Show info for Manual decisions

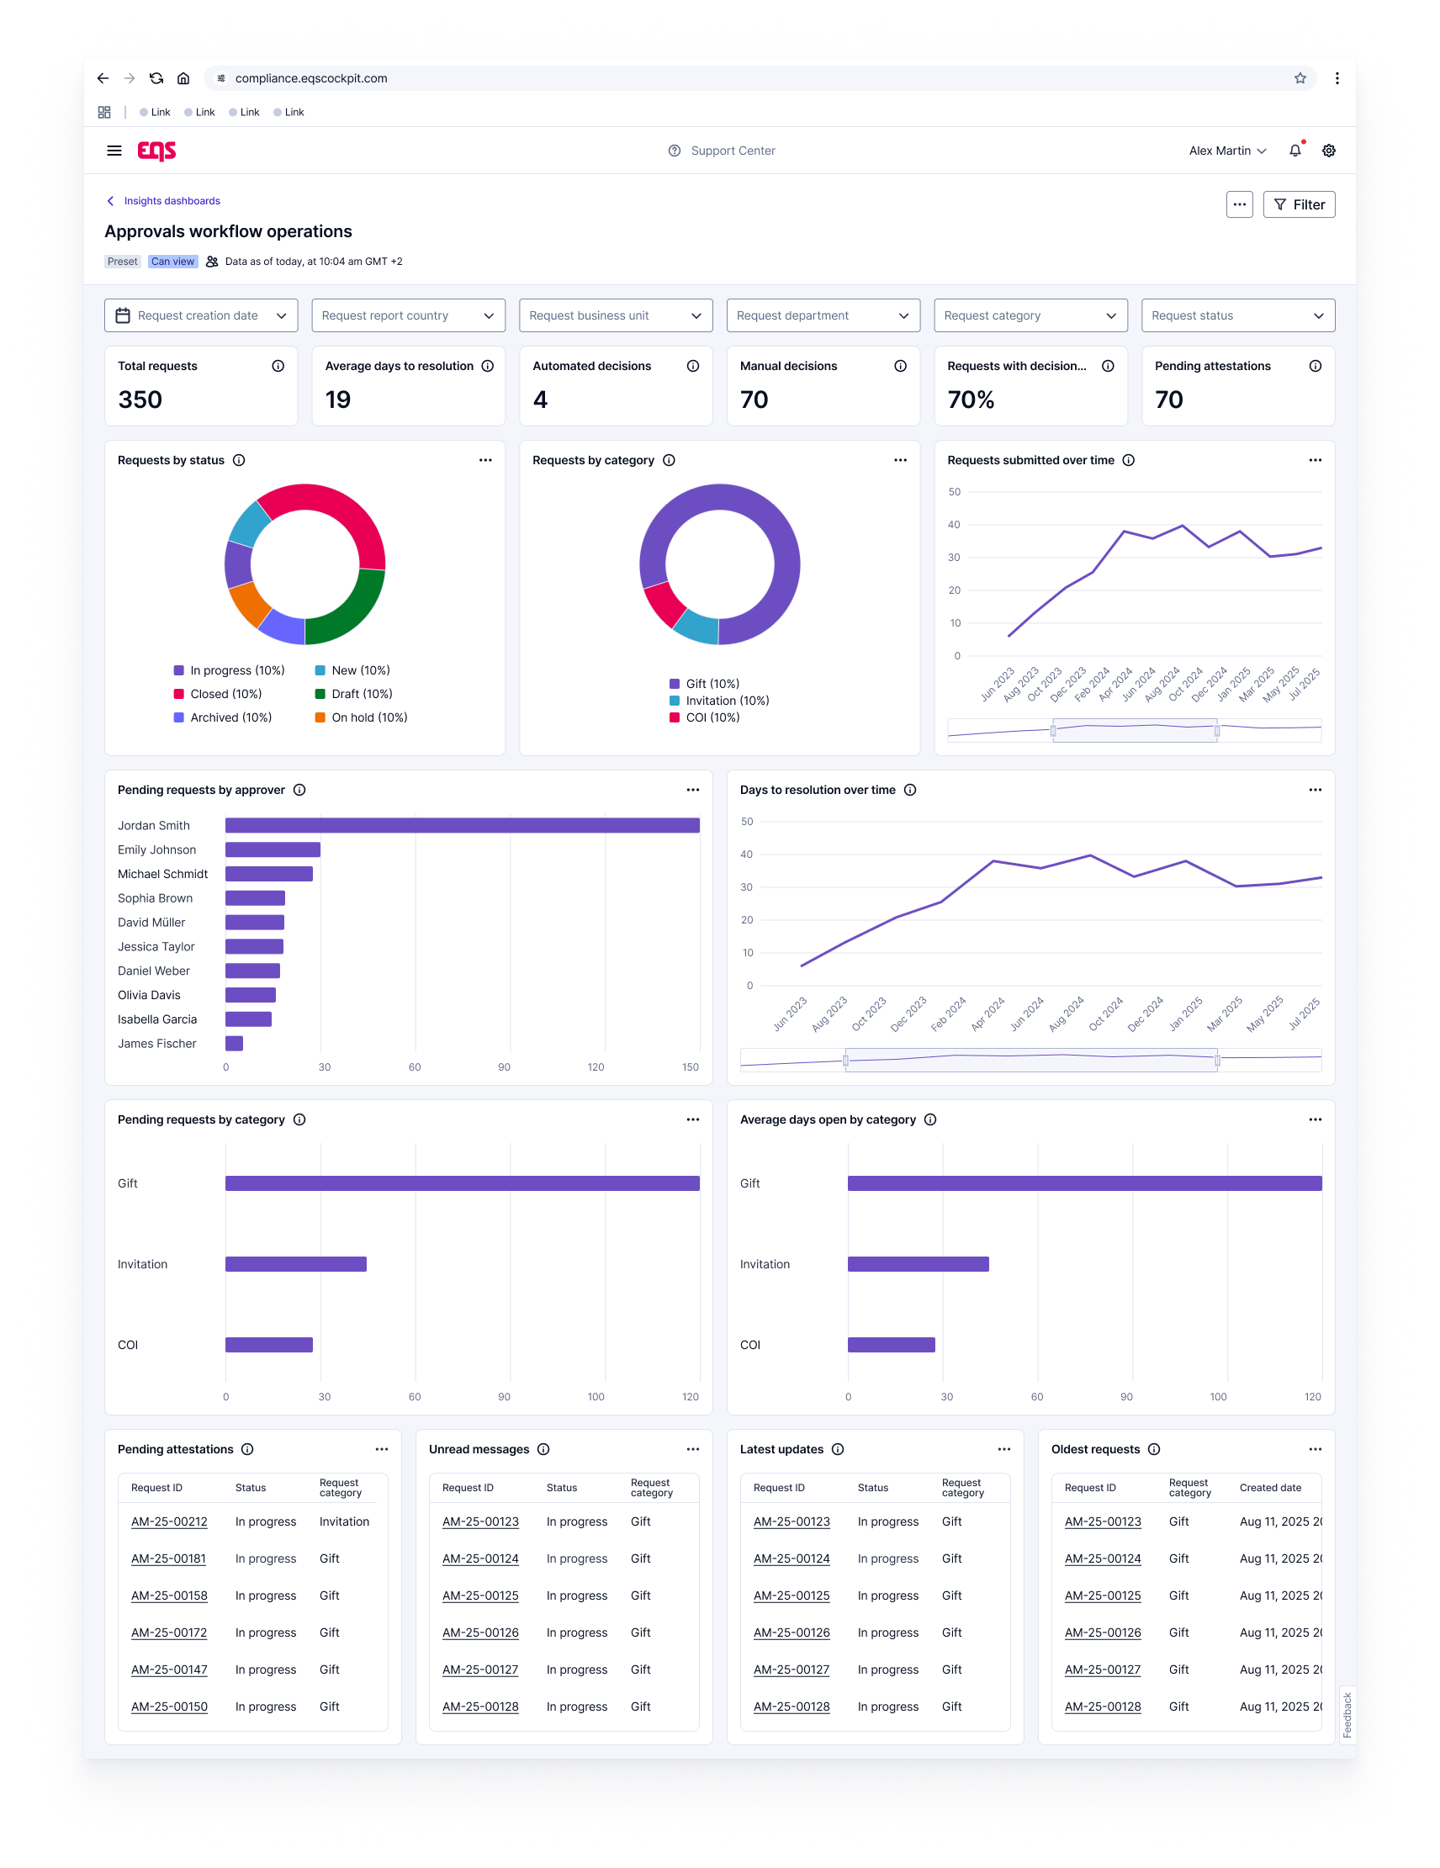click(900, 366)
